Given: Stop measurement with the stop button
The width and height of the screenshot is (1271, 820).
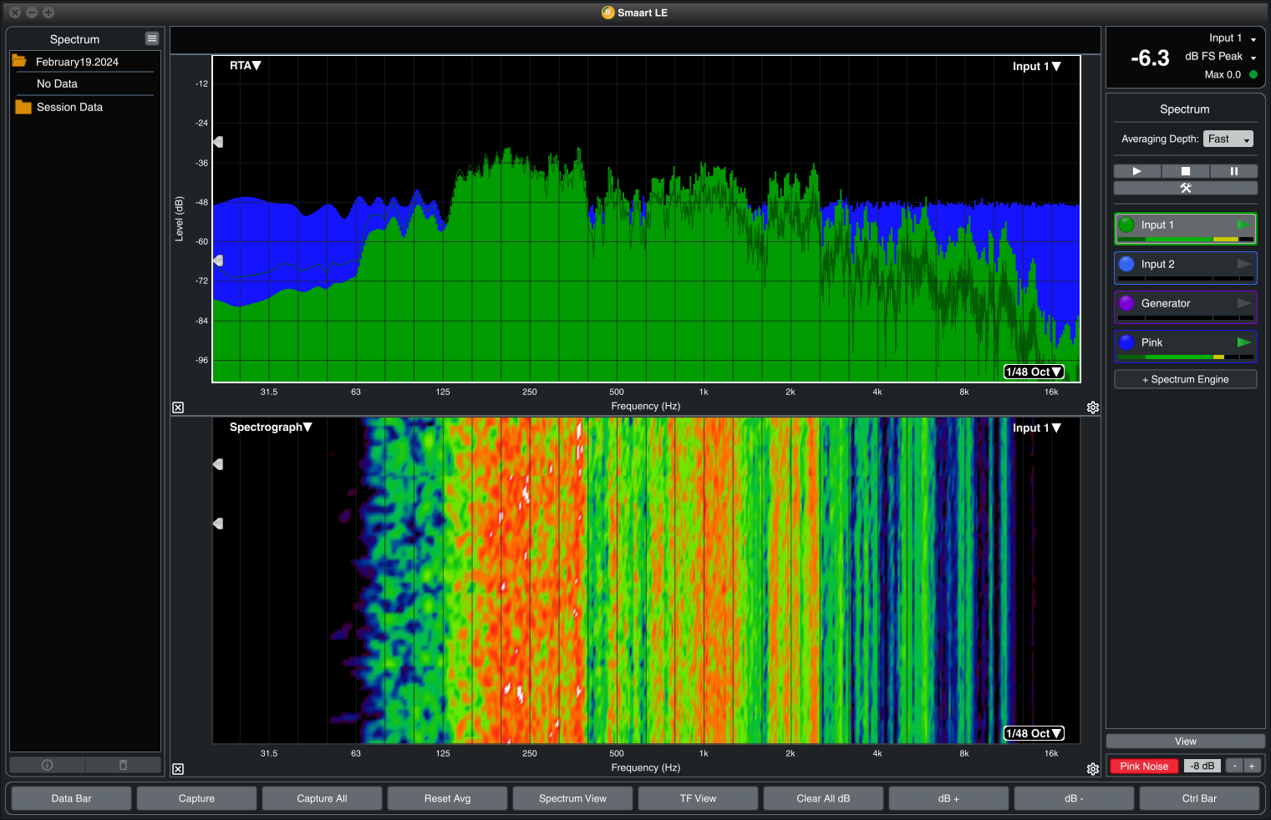Looking at the screenshot, I should pyautogui.click(x=1185, y=171).
